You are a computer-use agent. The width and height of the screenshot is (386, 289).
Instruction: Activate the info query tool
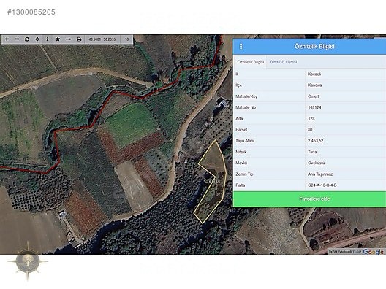click(48, 39)
